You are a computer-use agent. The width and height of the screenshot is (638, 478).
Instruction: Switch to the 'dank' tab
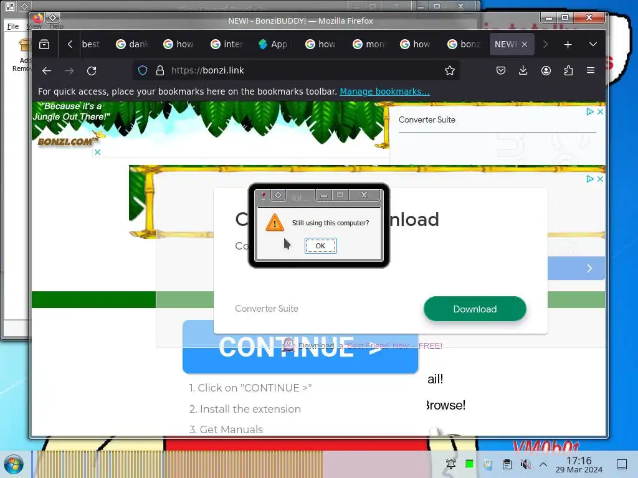[x=132, y=44]
